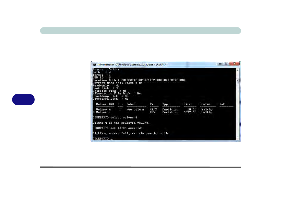The height and width of the screenshot is (197, 281).
Task: Click the CMD icon in the title bar
Action: click(x=95, y=65)
